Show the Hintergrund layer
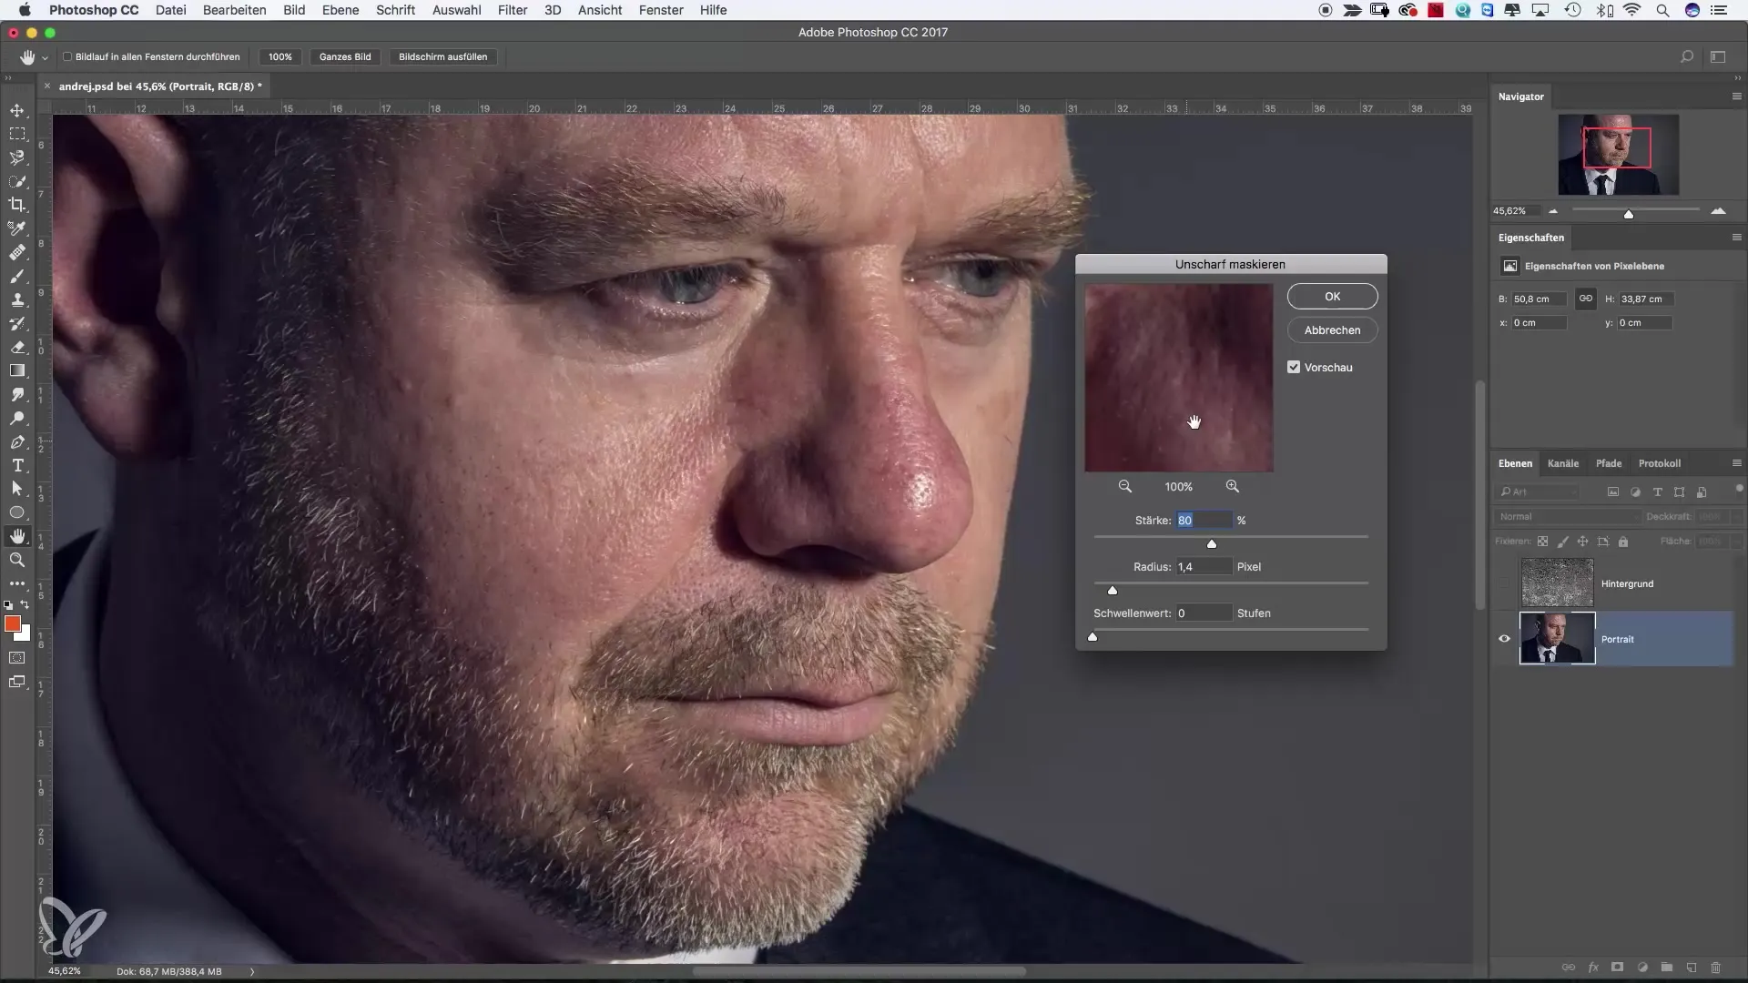1748x983 pixels. (1504, 583)
